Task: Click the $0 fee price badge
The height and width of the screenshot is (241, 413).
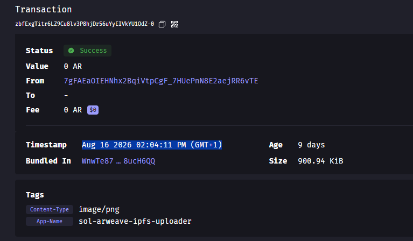Action: 93,110
